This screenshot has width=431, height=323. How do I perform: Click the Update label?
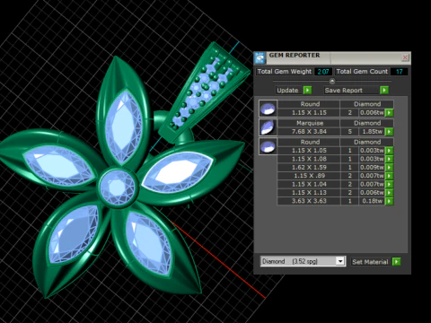[287, 91]
